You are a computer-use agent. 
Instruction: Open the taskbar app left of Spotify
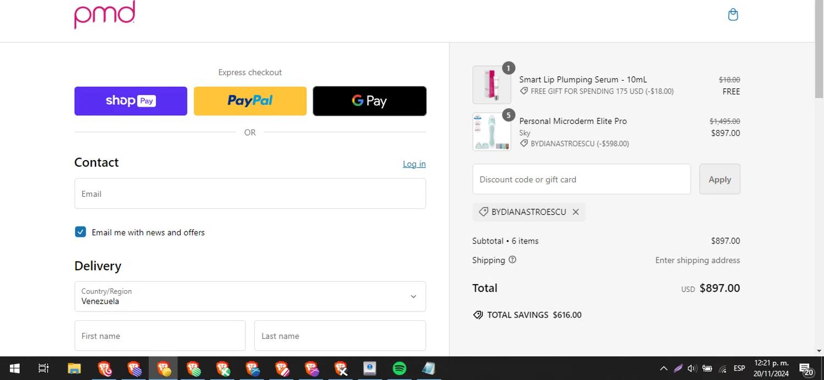pyautogui.click(x=370, y=368)
